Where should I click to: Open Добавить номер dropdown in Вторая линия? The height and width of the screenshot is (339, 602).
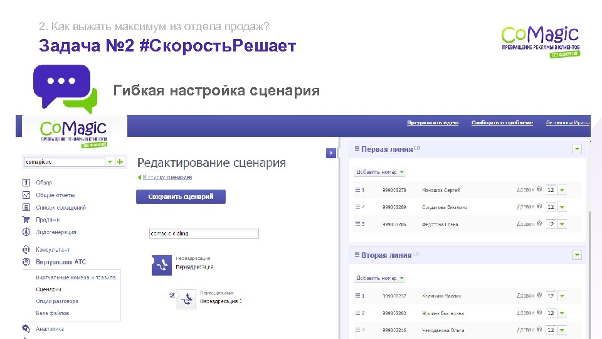[x=379, y=278]
